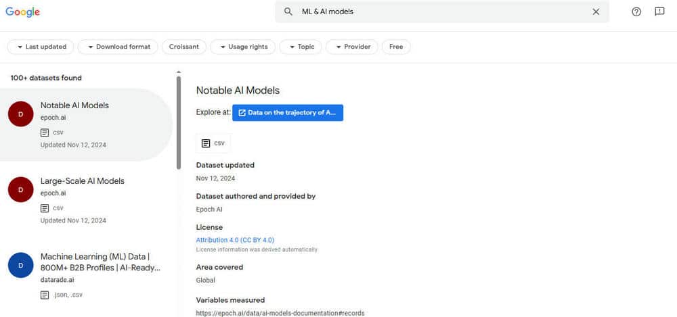Open the send feedback icon
This screenshot has width=677, height=317.
click(659, 11)
